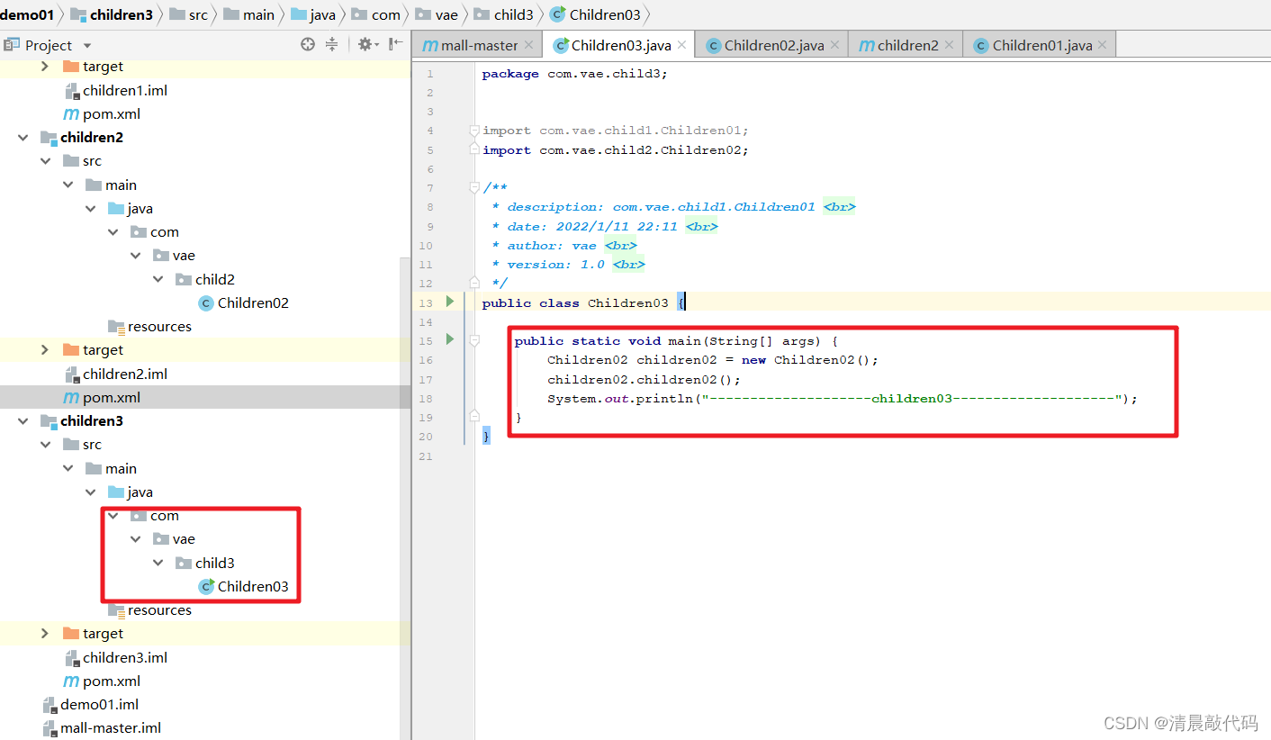Select children3.iml in the project tree
The image size is (1271, 740).
click(x=115, y=657)
